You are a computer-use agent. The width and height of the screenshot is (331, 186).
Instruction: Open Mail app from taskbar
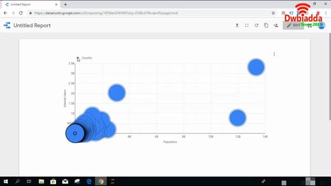[65, 181]
